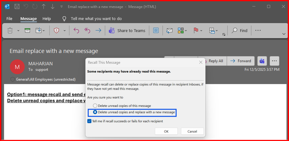Click the Delete trash can icon

[x=10, y=30]
